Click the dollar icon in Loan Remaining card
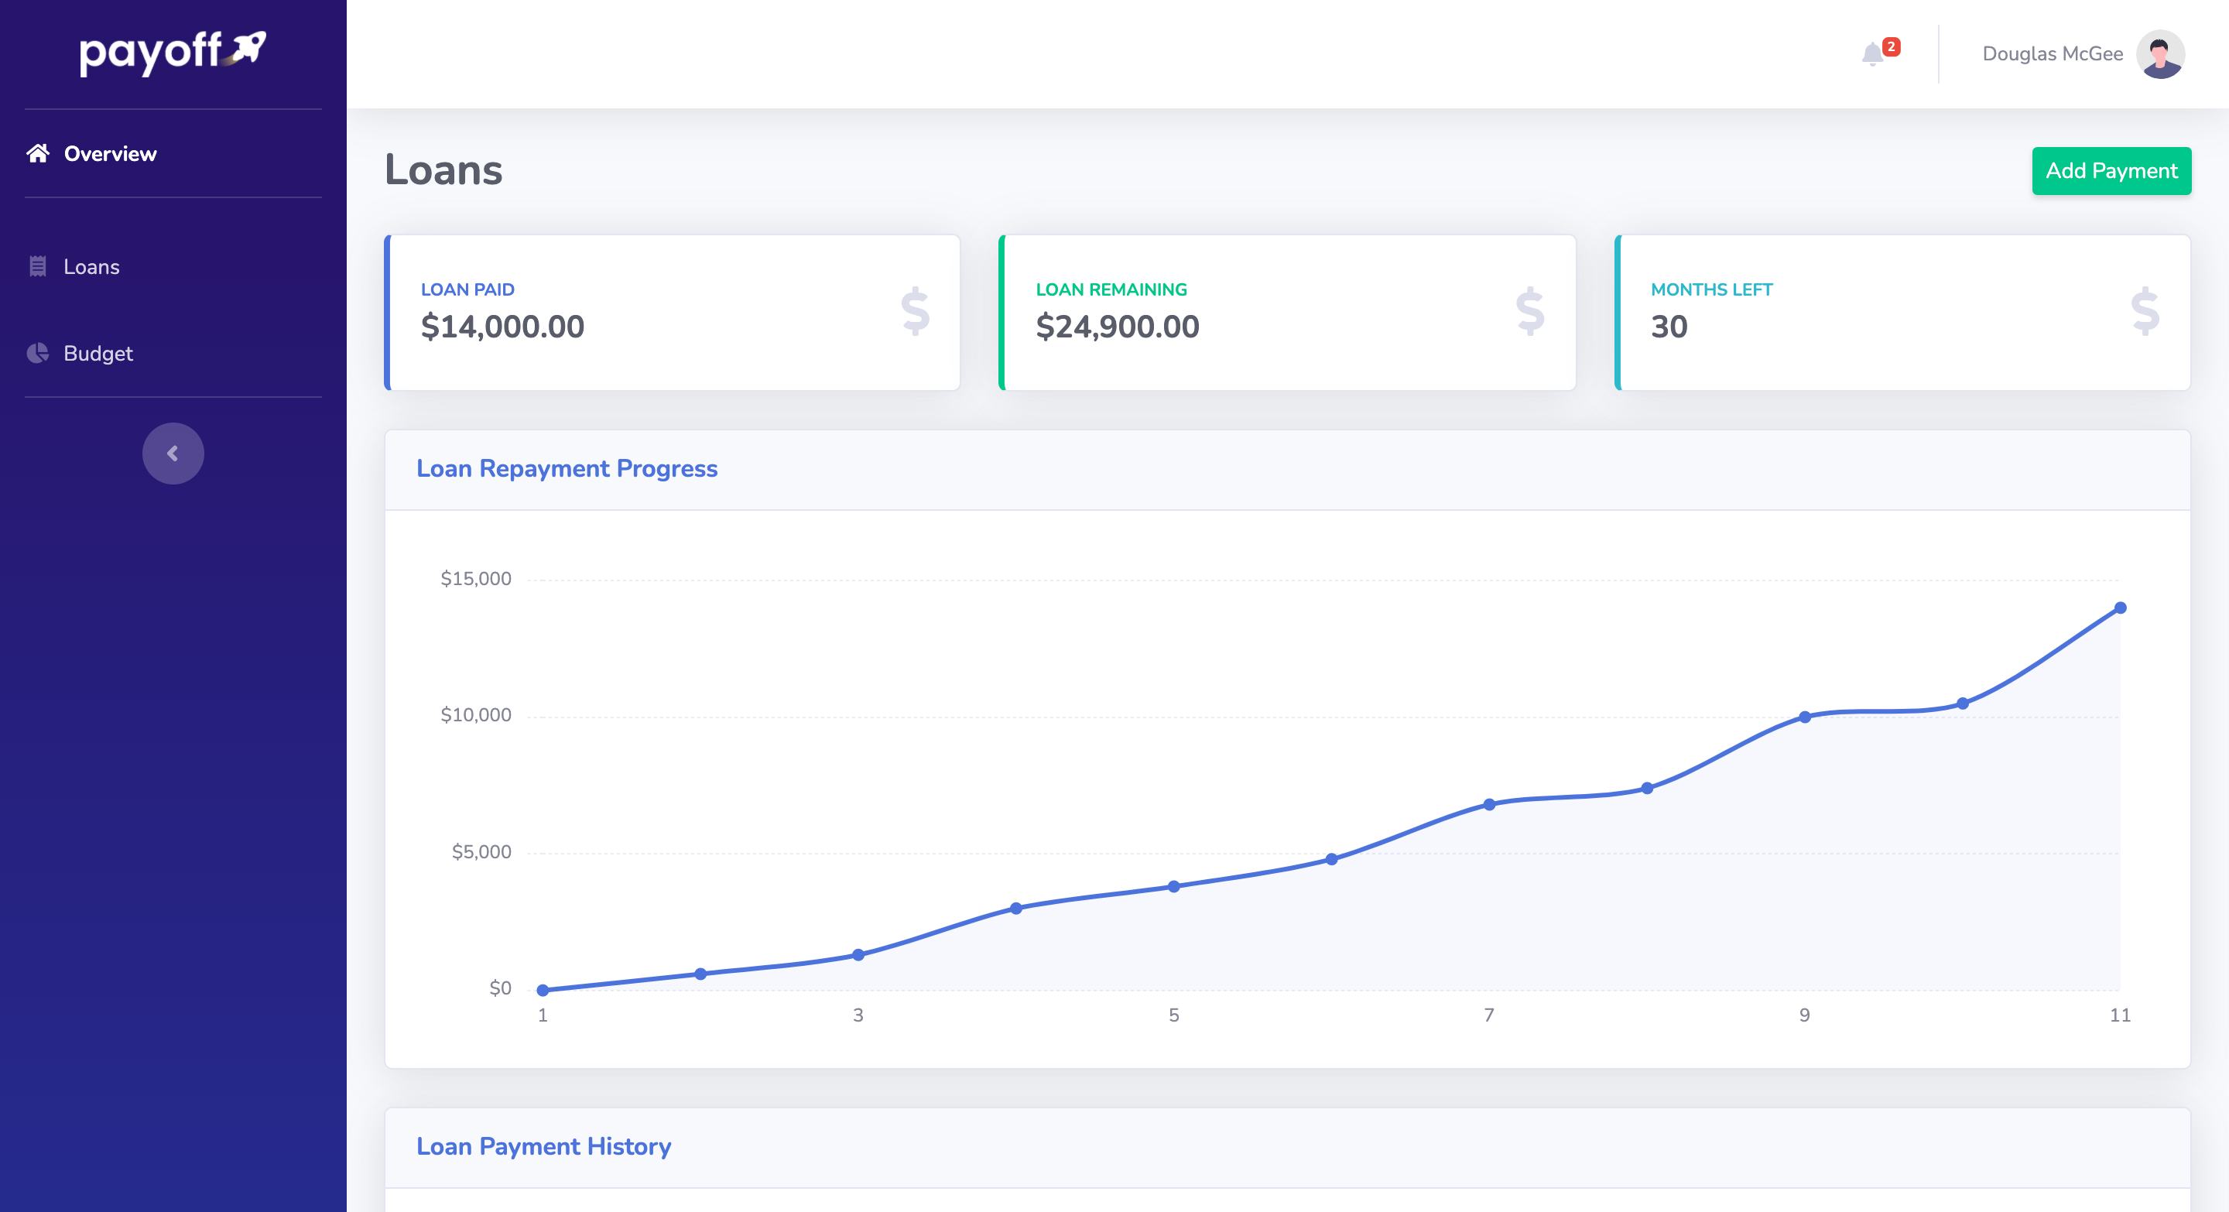 pos(1530,311)
